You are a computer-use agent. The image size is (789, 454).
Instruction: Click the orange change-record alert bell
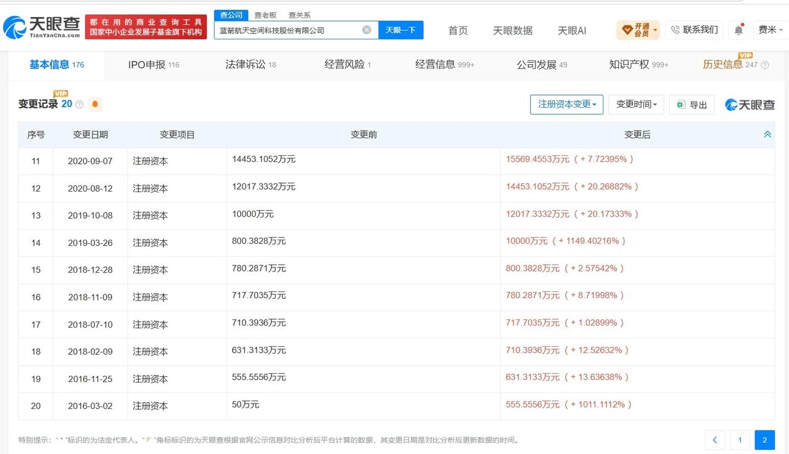point(95,104)
